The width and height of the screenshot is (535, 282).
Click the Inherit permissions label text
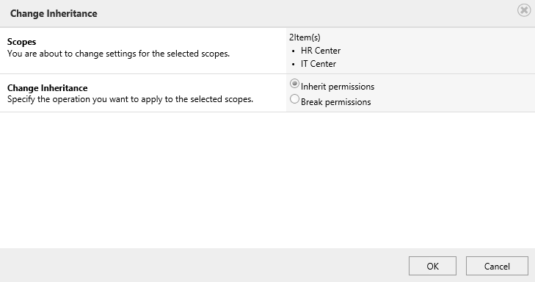(x=338, y=87)
